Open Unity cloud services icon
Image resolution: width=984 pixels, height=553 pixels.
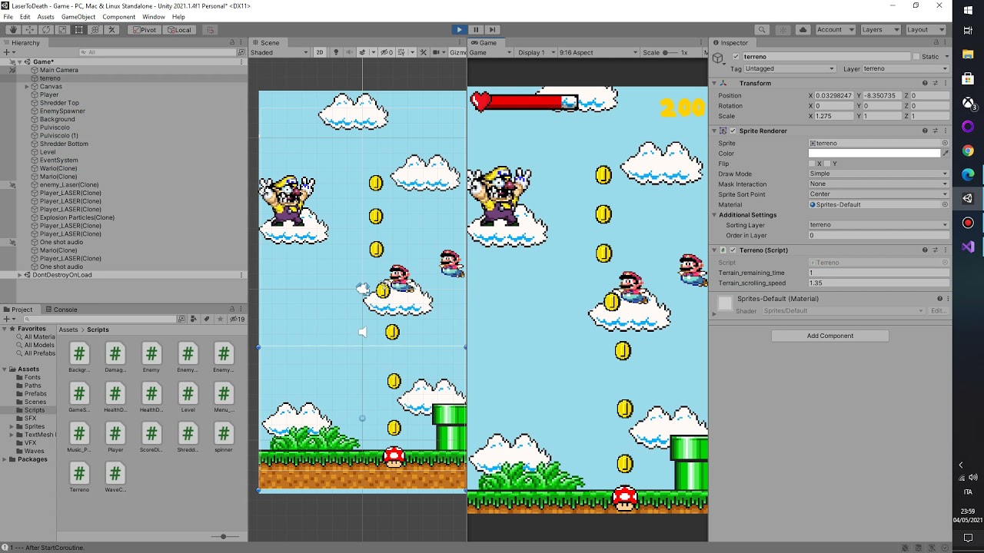[x=803, y=30]
